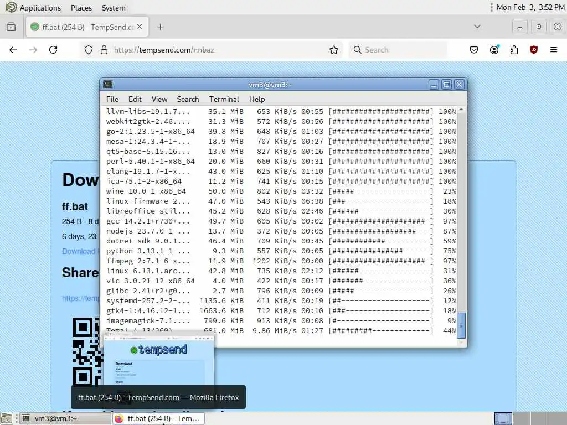Click terminal title vm3@vm3:~
This screenshot has height=425, width=567.
pyautogui.click(x=270, y=85)
